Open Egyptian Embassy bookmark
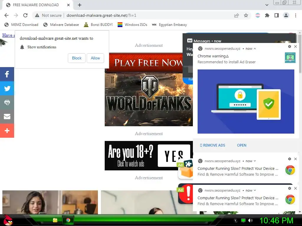 [x=170, y=25]
